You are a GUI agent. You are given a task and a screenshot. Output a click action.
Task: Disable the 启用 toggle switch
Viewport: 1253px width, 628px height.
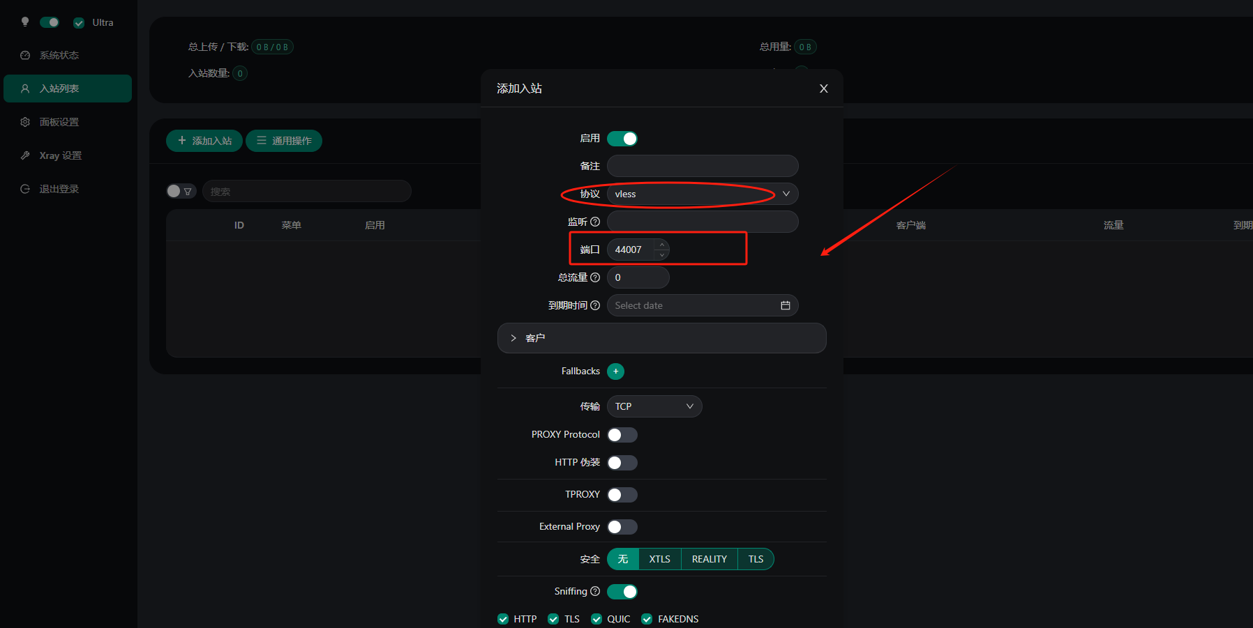[622, 139]
